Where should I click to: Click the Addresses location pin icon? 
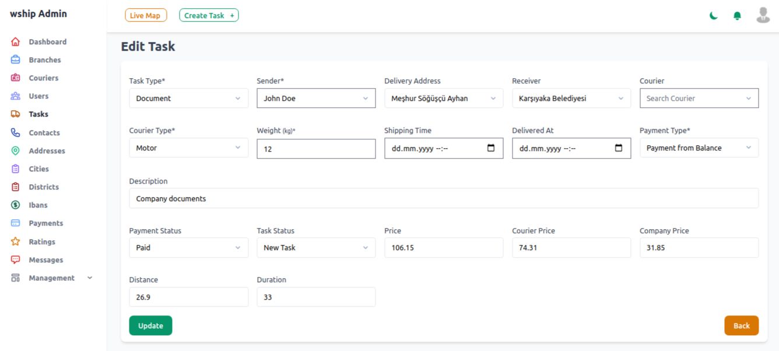tap(16, 151)
